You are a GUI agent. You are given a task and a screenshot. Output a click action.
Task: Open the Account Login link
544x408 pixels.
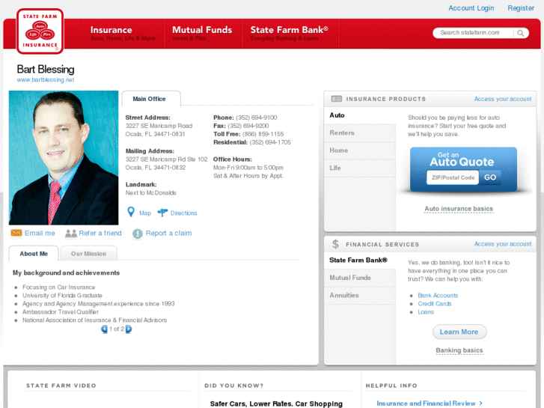(471, 8)
